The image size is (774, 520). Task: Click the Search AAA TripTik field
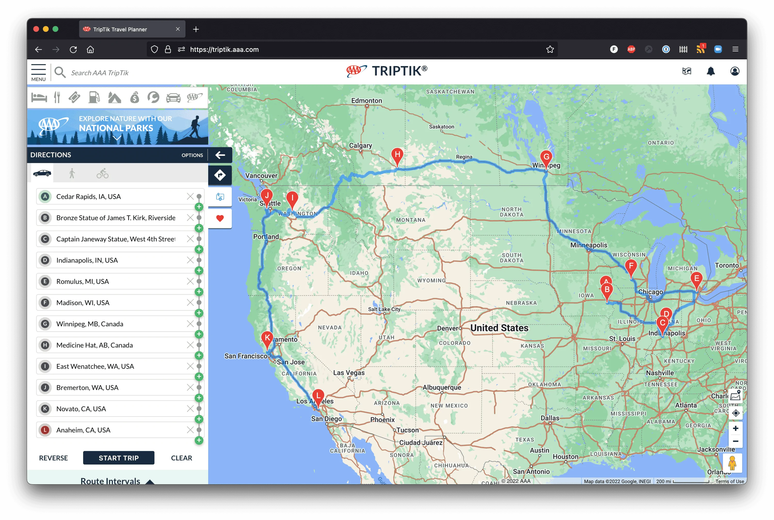click(x=99, y=73)
